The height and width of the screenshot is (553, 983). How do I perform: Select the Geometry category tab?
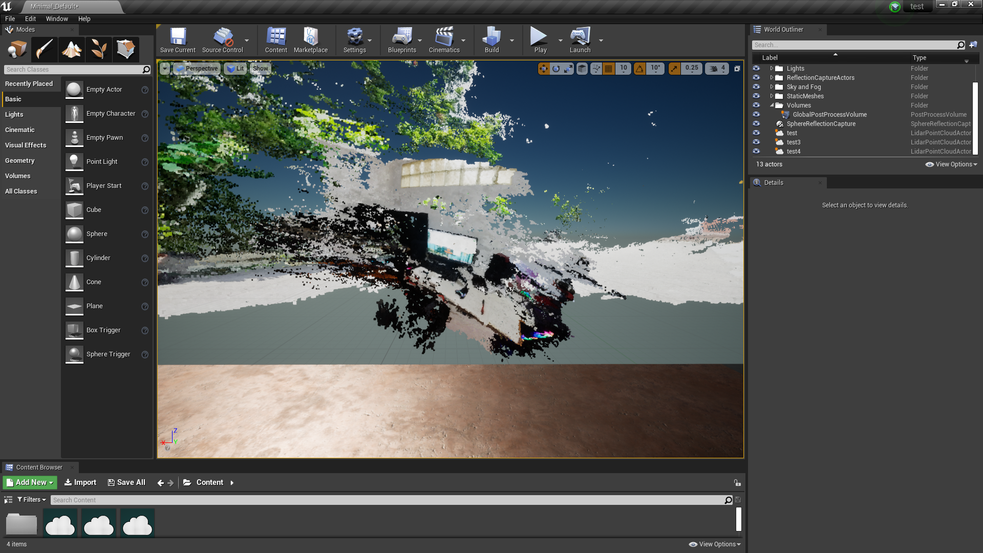point(20,160)
